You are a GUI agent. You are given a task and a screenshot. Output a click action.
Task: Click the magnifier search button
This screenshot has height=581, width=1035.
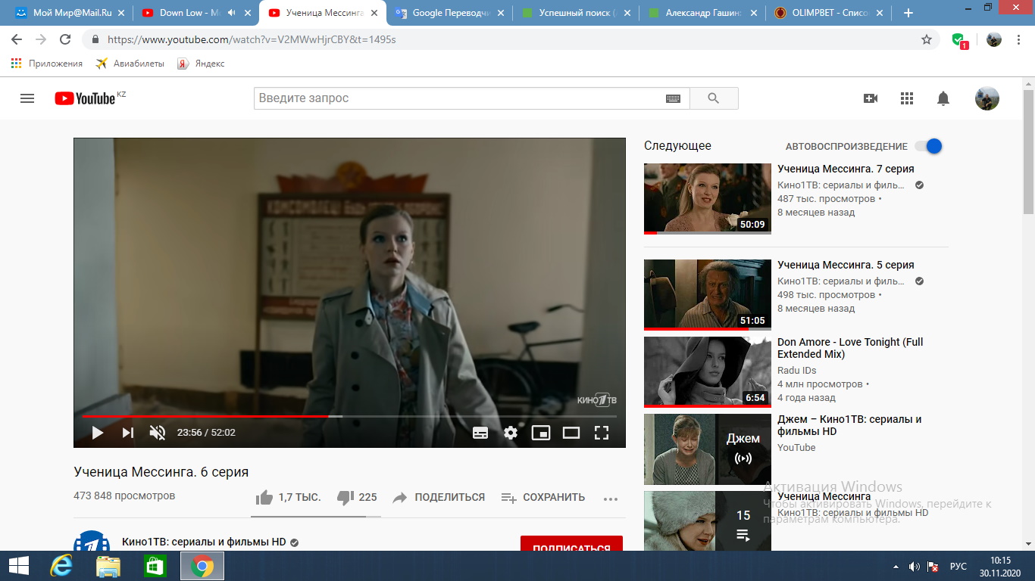coord(713,98)
